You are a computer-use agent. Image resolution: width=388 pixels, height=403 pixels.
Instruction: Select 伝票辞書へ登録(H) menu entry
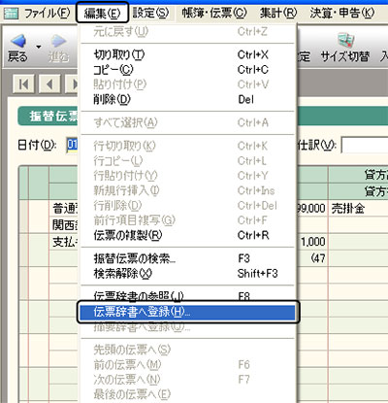point(188,312)
